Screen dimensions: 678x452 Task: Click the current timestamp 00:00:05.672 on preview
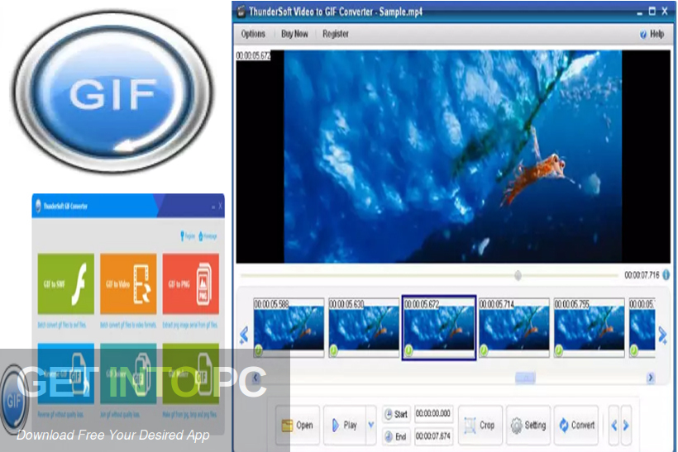tap(253, 55)
